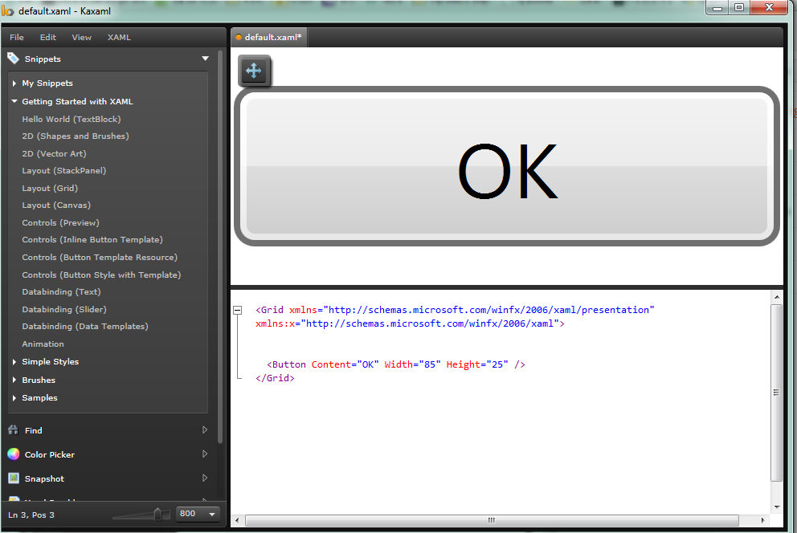The height and width of the screenshot is (533, 797).
Task: Open the XAML menu
Action: [x=119, y=37]
